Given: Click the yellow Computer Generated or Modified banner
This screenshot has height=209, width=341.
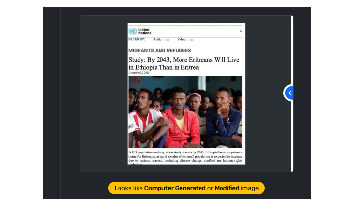Looking at the screenshot, I should pyautogui.click(x=186, y=188).
